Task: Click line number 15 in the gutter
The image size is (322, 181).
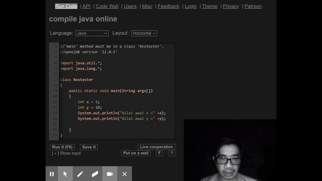Action: tap(55, 124)
